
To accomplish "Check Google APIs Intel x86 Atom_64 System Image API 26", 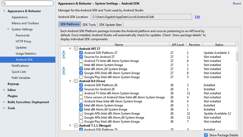I will click(81, 117).
